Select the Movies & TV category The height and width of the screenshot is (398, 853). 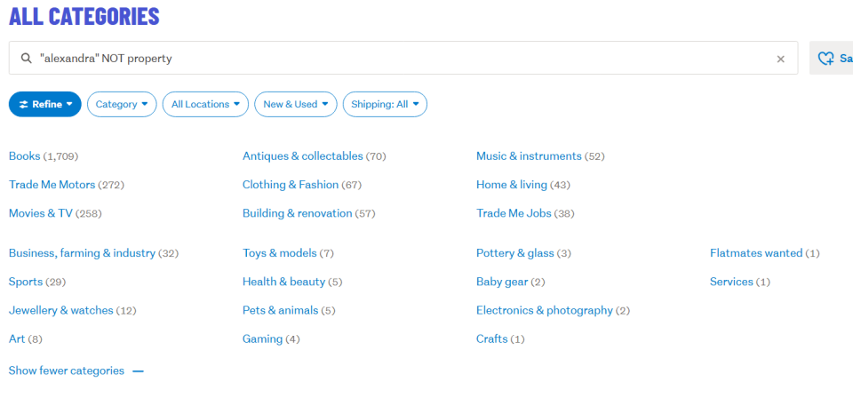[41, 213]
